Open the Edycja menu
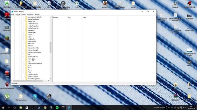197x110 pixels. click(18, 14)
